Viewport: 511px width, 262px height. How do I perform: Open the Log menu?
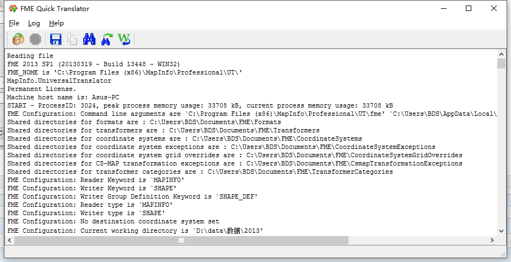[34, 23]
